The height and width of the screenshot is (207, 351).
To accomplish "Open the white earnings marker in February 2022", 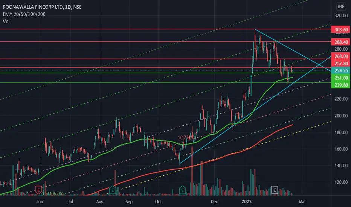I will 275,190.
